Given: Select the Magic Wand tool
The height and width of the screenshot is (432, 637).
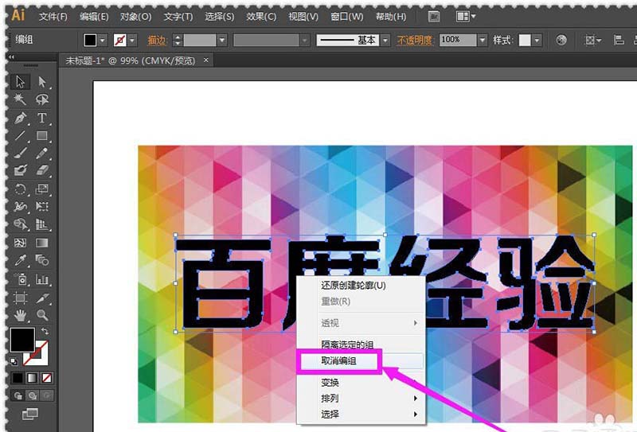Looking at the screenshot, I should point(20,99).
